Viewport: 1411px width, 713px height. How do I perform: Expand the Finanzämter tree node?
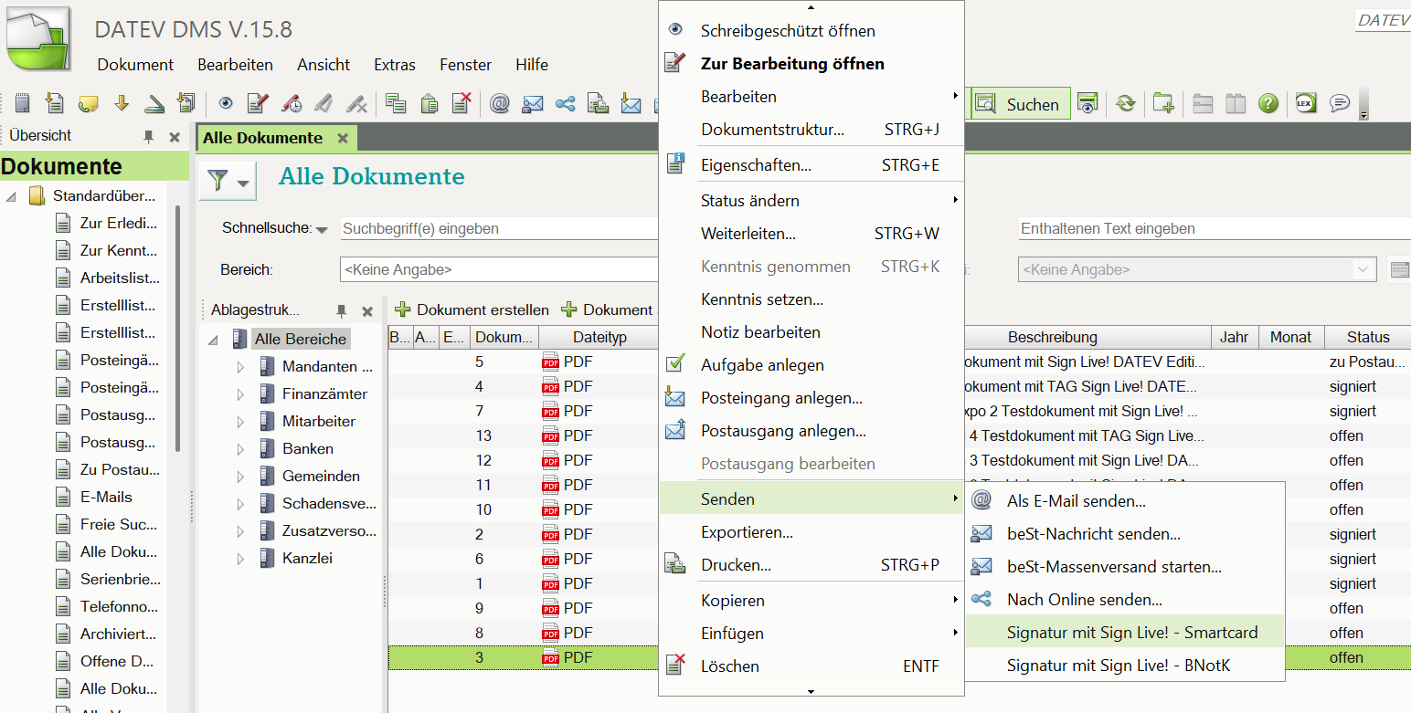(240, 394)
